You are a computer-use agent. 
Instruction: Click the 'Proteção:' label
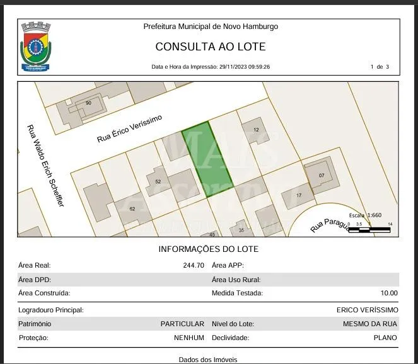point(33,338)
